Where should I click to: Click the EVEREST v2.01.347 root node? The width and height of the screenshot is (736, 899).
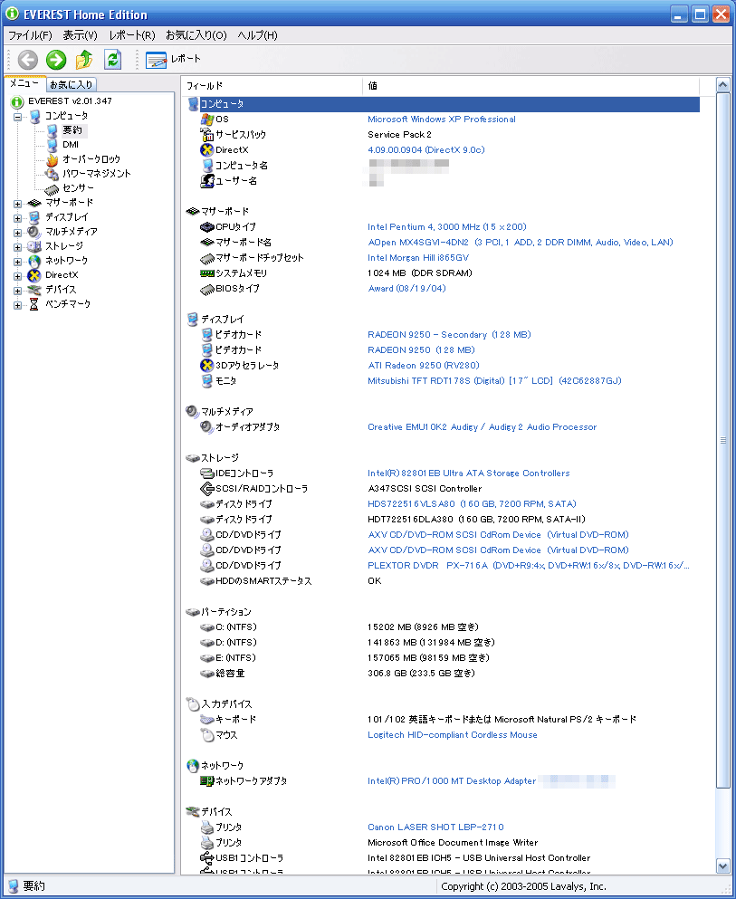(x=70, y=100)
